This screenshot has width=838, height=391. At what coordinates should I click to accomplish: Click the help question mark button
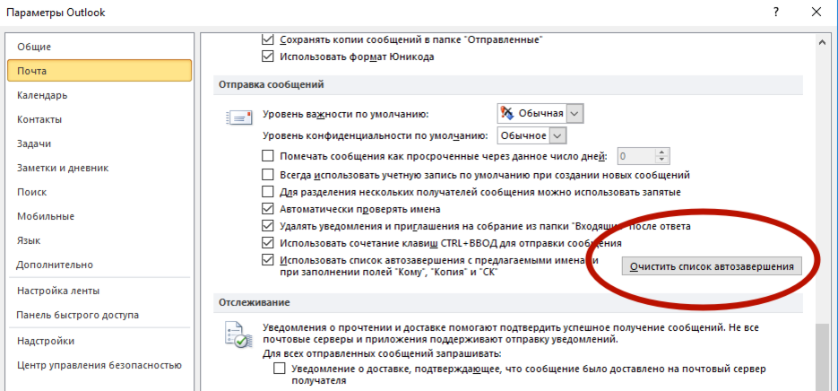(775, 13)
